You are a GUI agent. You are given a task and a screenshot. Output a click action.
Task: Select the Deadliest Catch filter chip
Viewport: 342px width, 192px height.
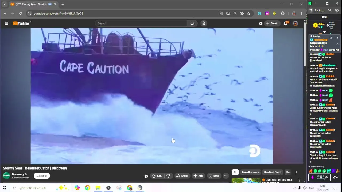273,172
